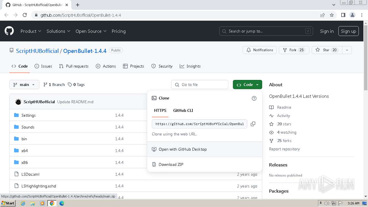This screenshot has height=207, width=368.
Task: Focus the Go to file field
Action: pos(200,85)
